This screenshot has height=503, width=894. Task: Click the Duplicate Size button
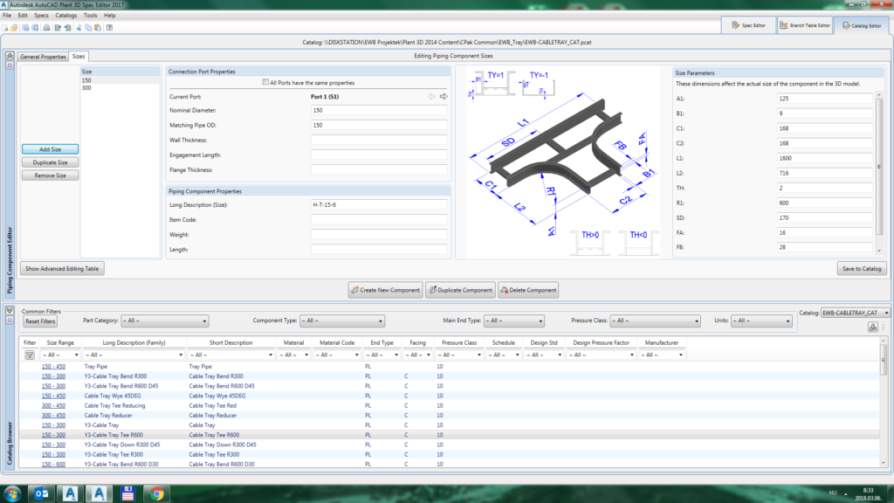(50, 162)
